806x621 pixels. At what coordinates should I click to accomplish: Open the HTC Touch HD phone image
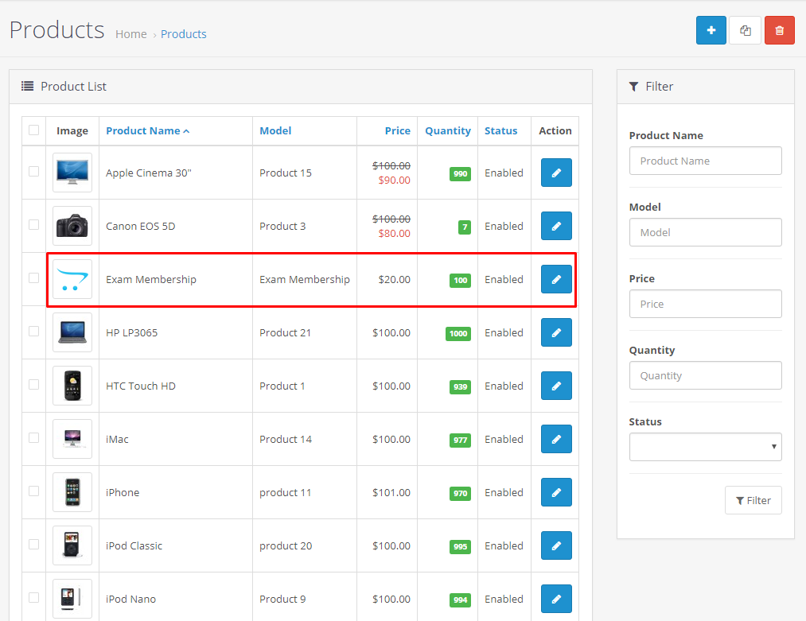pos(72,386)
